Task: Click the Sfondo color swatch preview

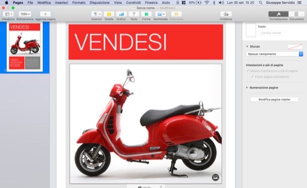Action: pos(295,47)
